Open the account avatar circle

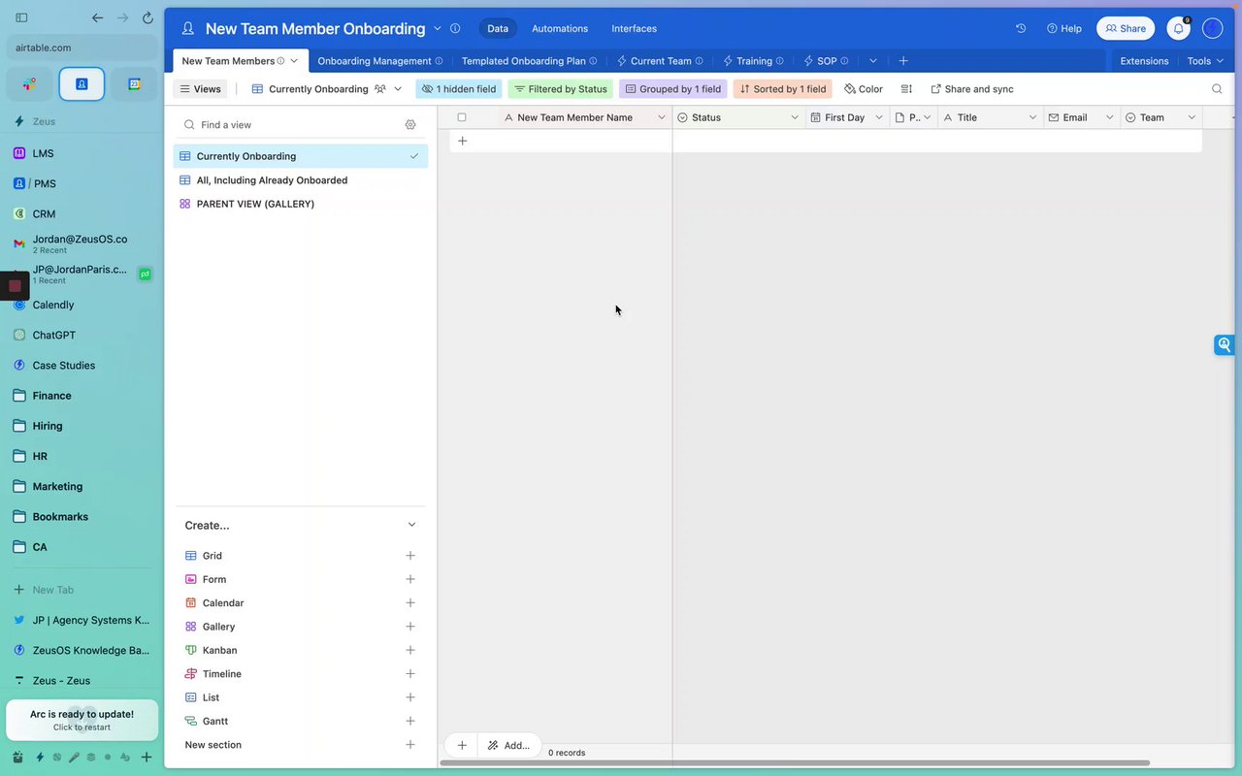[1212, 28]
